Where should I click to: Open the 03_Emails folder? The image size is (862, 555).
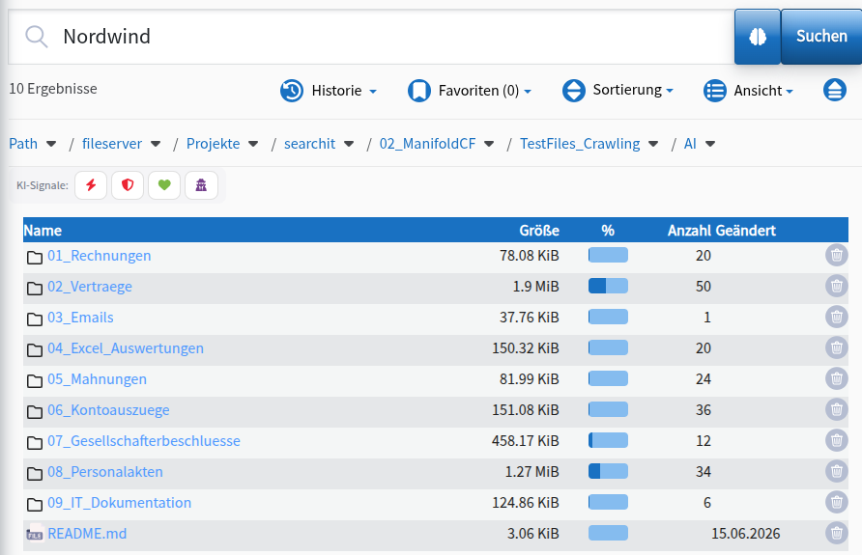point(80,318)
